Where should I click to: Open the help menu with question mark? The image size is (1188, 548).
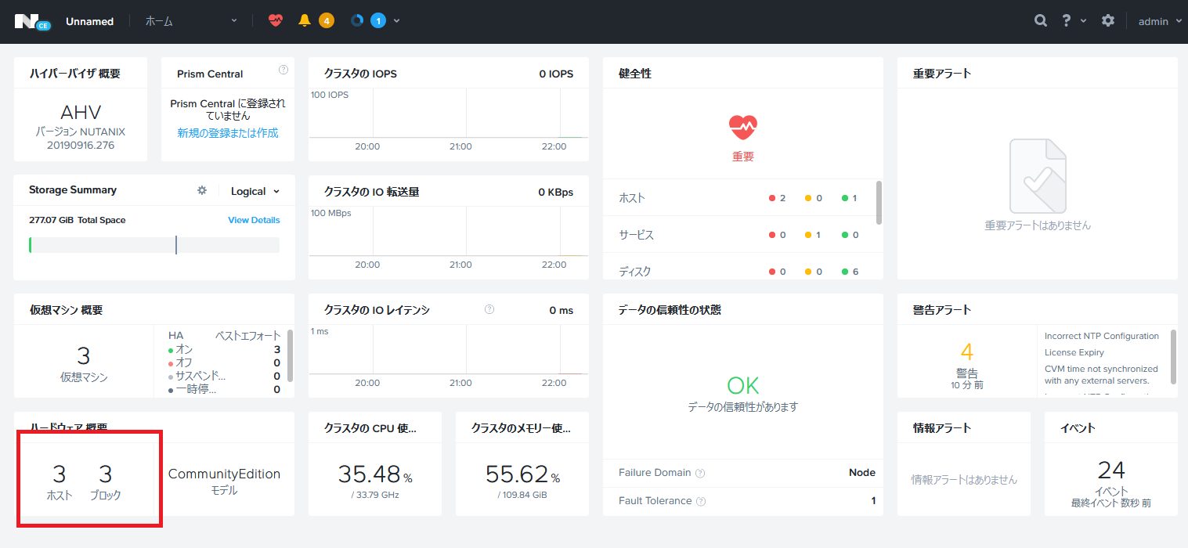[x=1070, y=20]
